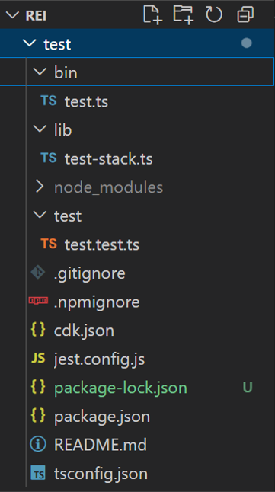Image resolution: width=275 pixels, height=492 pixels.
Task: Collapse all folders in explorer
Action: pyautogui.click(x=245, y=14)
